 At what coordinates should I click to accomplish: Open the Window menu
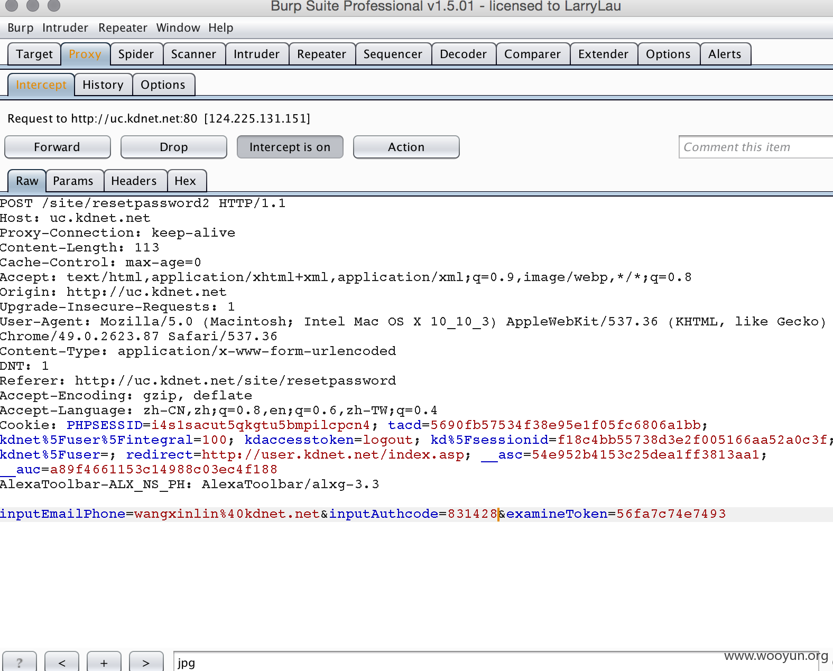[178, 27]
